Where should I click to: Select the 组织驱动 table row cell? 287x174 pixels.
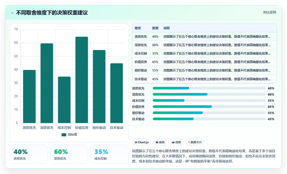coord(141,70)
